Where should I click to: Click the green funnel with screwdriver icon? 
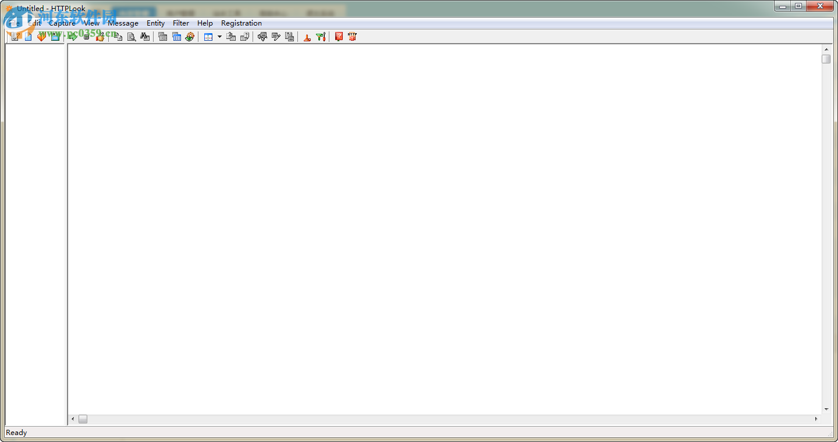(321, 37)
